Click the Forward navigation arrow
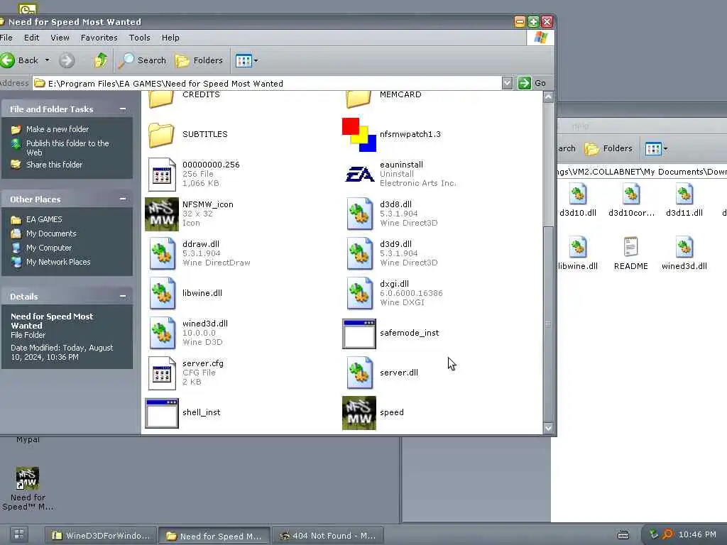Image resolution: width=727 pixels, height=545 pixels. 66,60
